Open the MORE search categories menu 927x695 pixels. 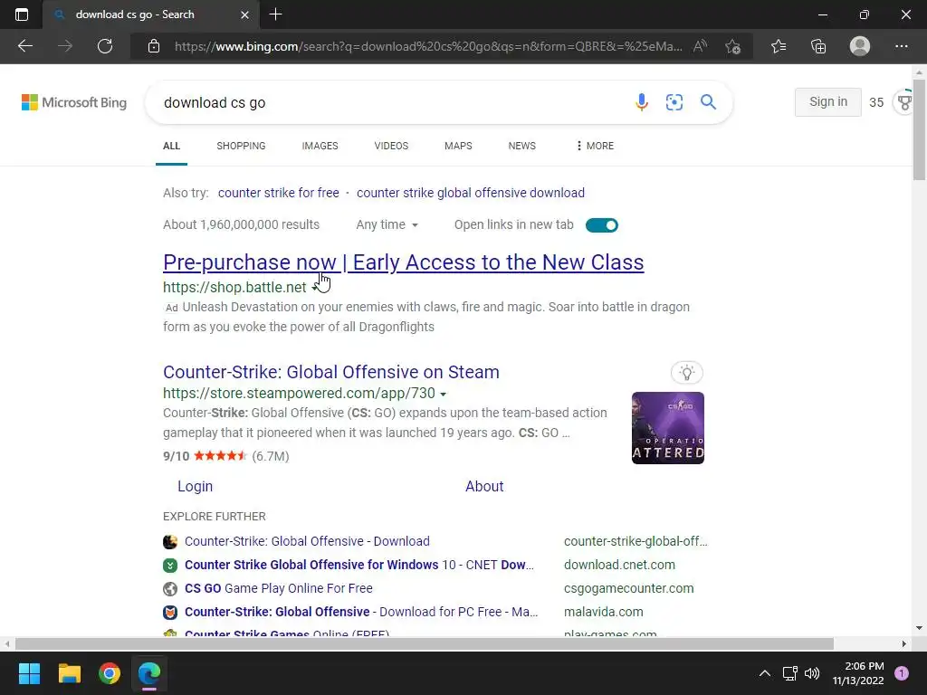point(595,146)
